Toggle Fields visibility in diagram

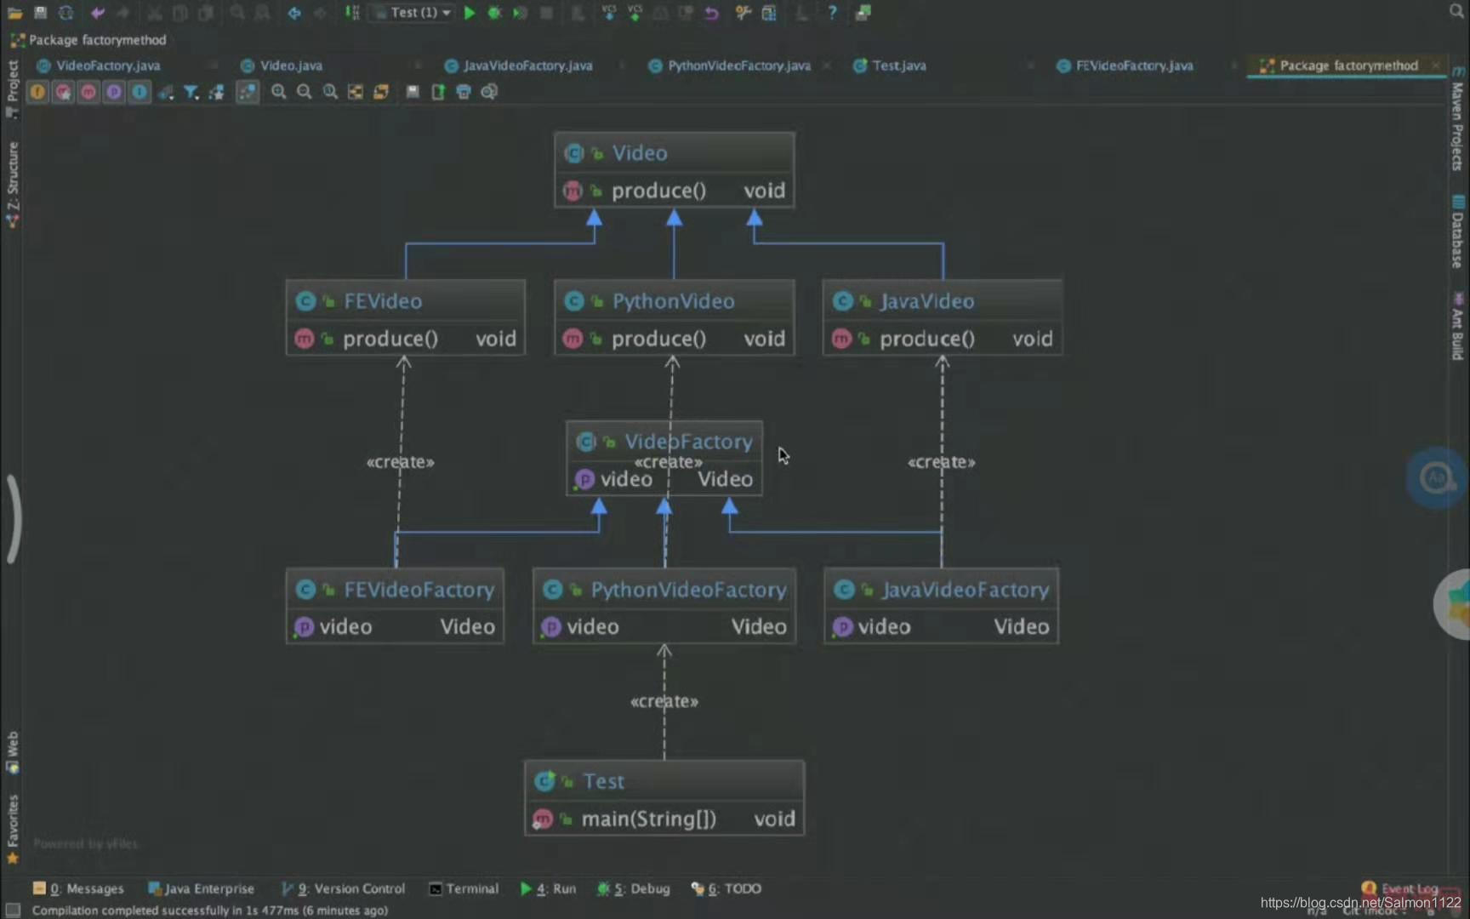(x=38, y=92)
